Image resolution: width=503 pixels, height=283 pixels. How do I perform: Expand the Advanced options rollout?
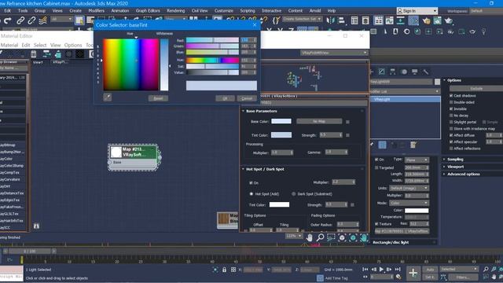pyautogui.click(x=463, y=174)
